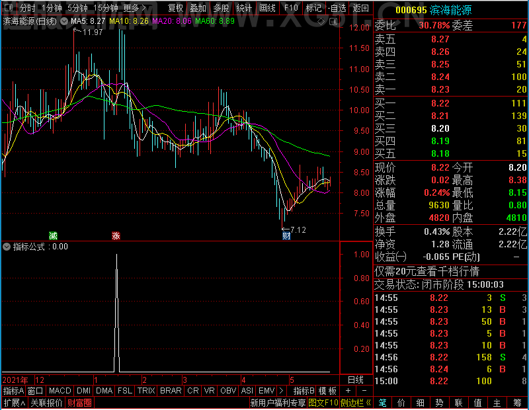Switch indicator to EMV
This screenshot has width=529, height=410.
pyautogui.click(x=266, y=391)
